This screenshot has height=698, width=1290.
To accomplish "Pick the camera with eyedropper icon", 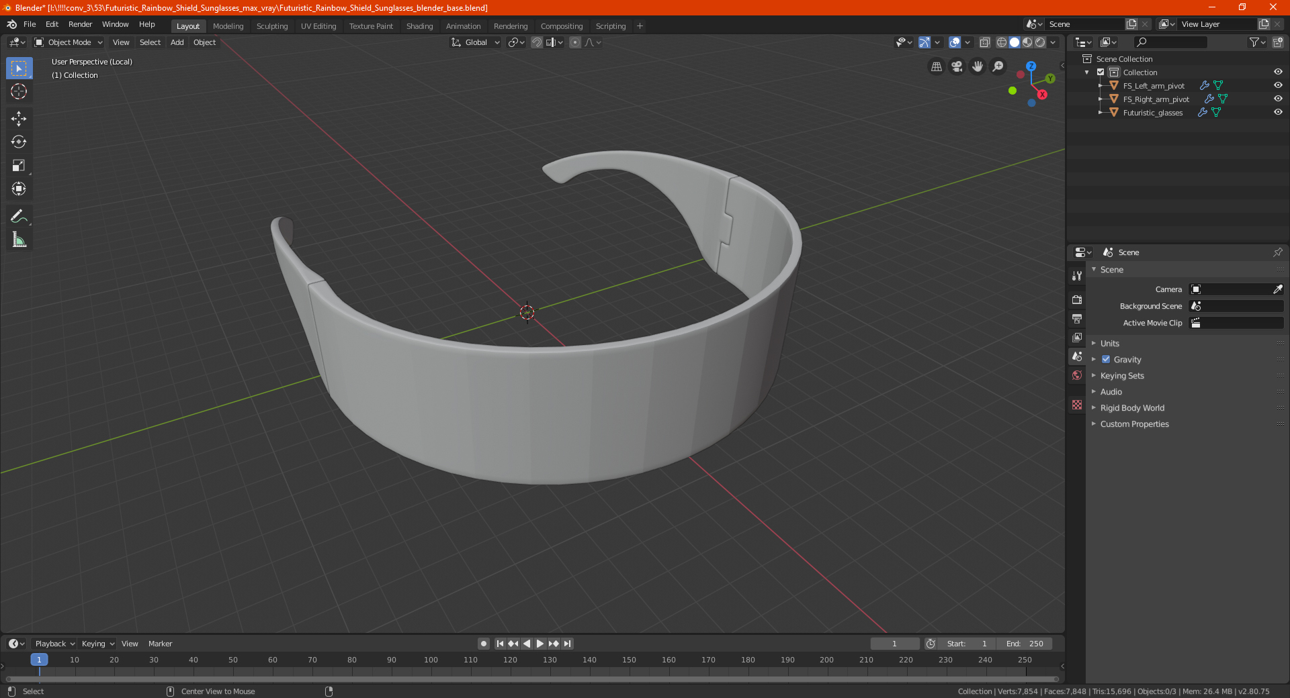I will tap(1277, 289).
